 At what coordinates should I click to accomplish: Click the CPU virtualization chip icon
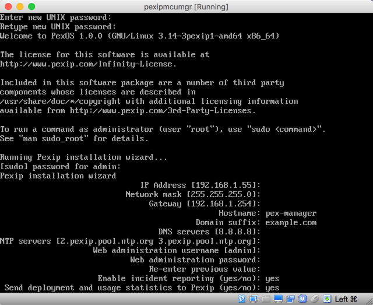[302, 299]
